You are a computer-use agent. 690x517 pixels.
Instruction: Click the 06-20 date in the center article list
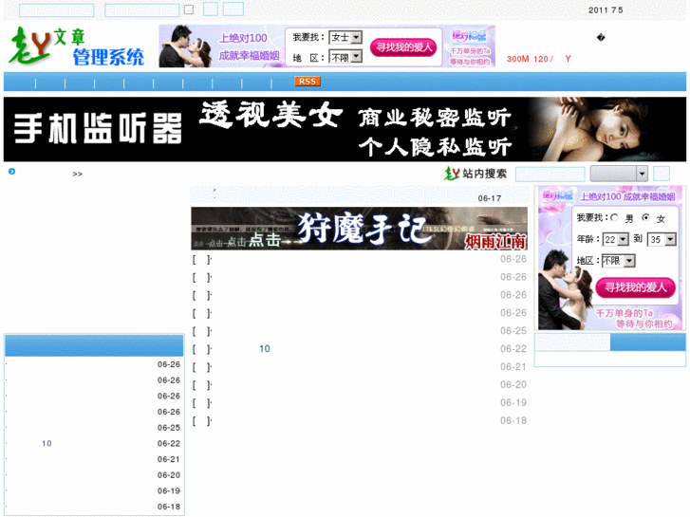pos(513,384)
